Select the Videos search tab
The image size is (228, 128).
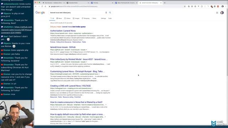pyautogui.click(x=67, y=18)
